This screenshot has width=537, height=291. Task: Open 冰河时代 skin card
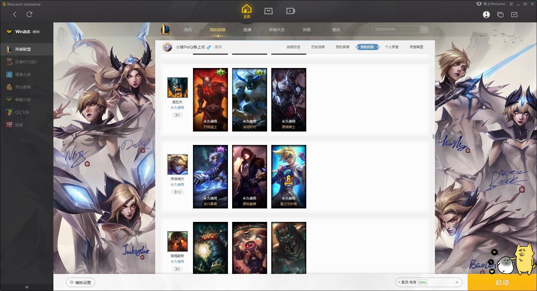click(x=249, y=100)
